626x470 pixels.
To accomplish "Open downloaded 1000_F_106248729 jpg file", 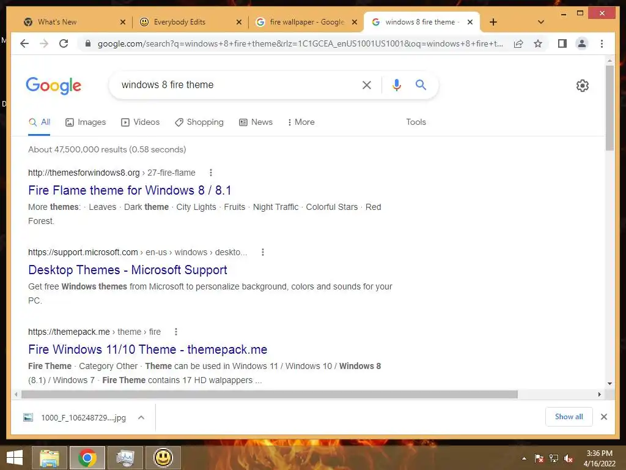I will (76, 417).
